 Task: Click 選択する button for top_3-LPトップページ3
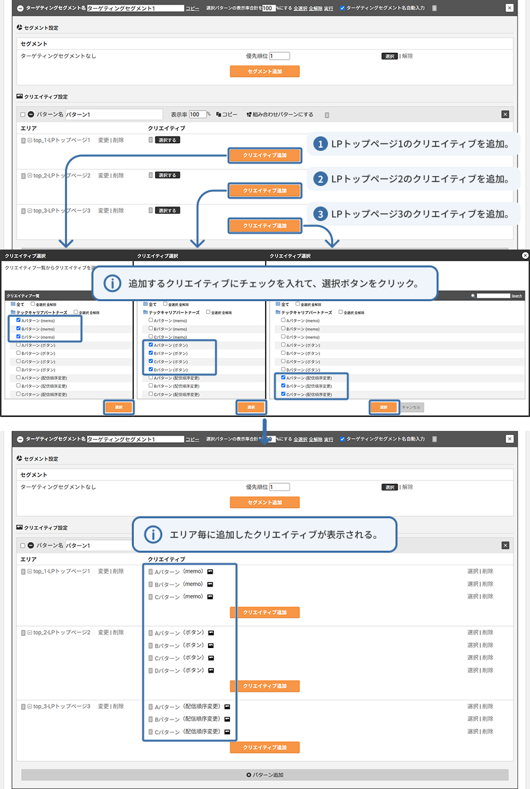point(167,210)
